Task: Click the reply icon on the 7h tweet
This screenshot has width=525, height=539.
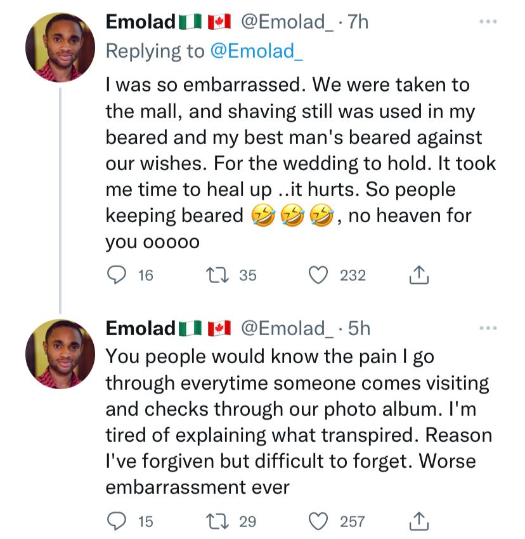Action: 117,276
